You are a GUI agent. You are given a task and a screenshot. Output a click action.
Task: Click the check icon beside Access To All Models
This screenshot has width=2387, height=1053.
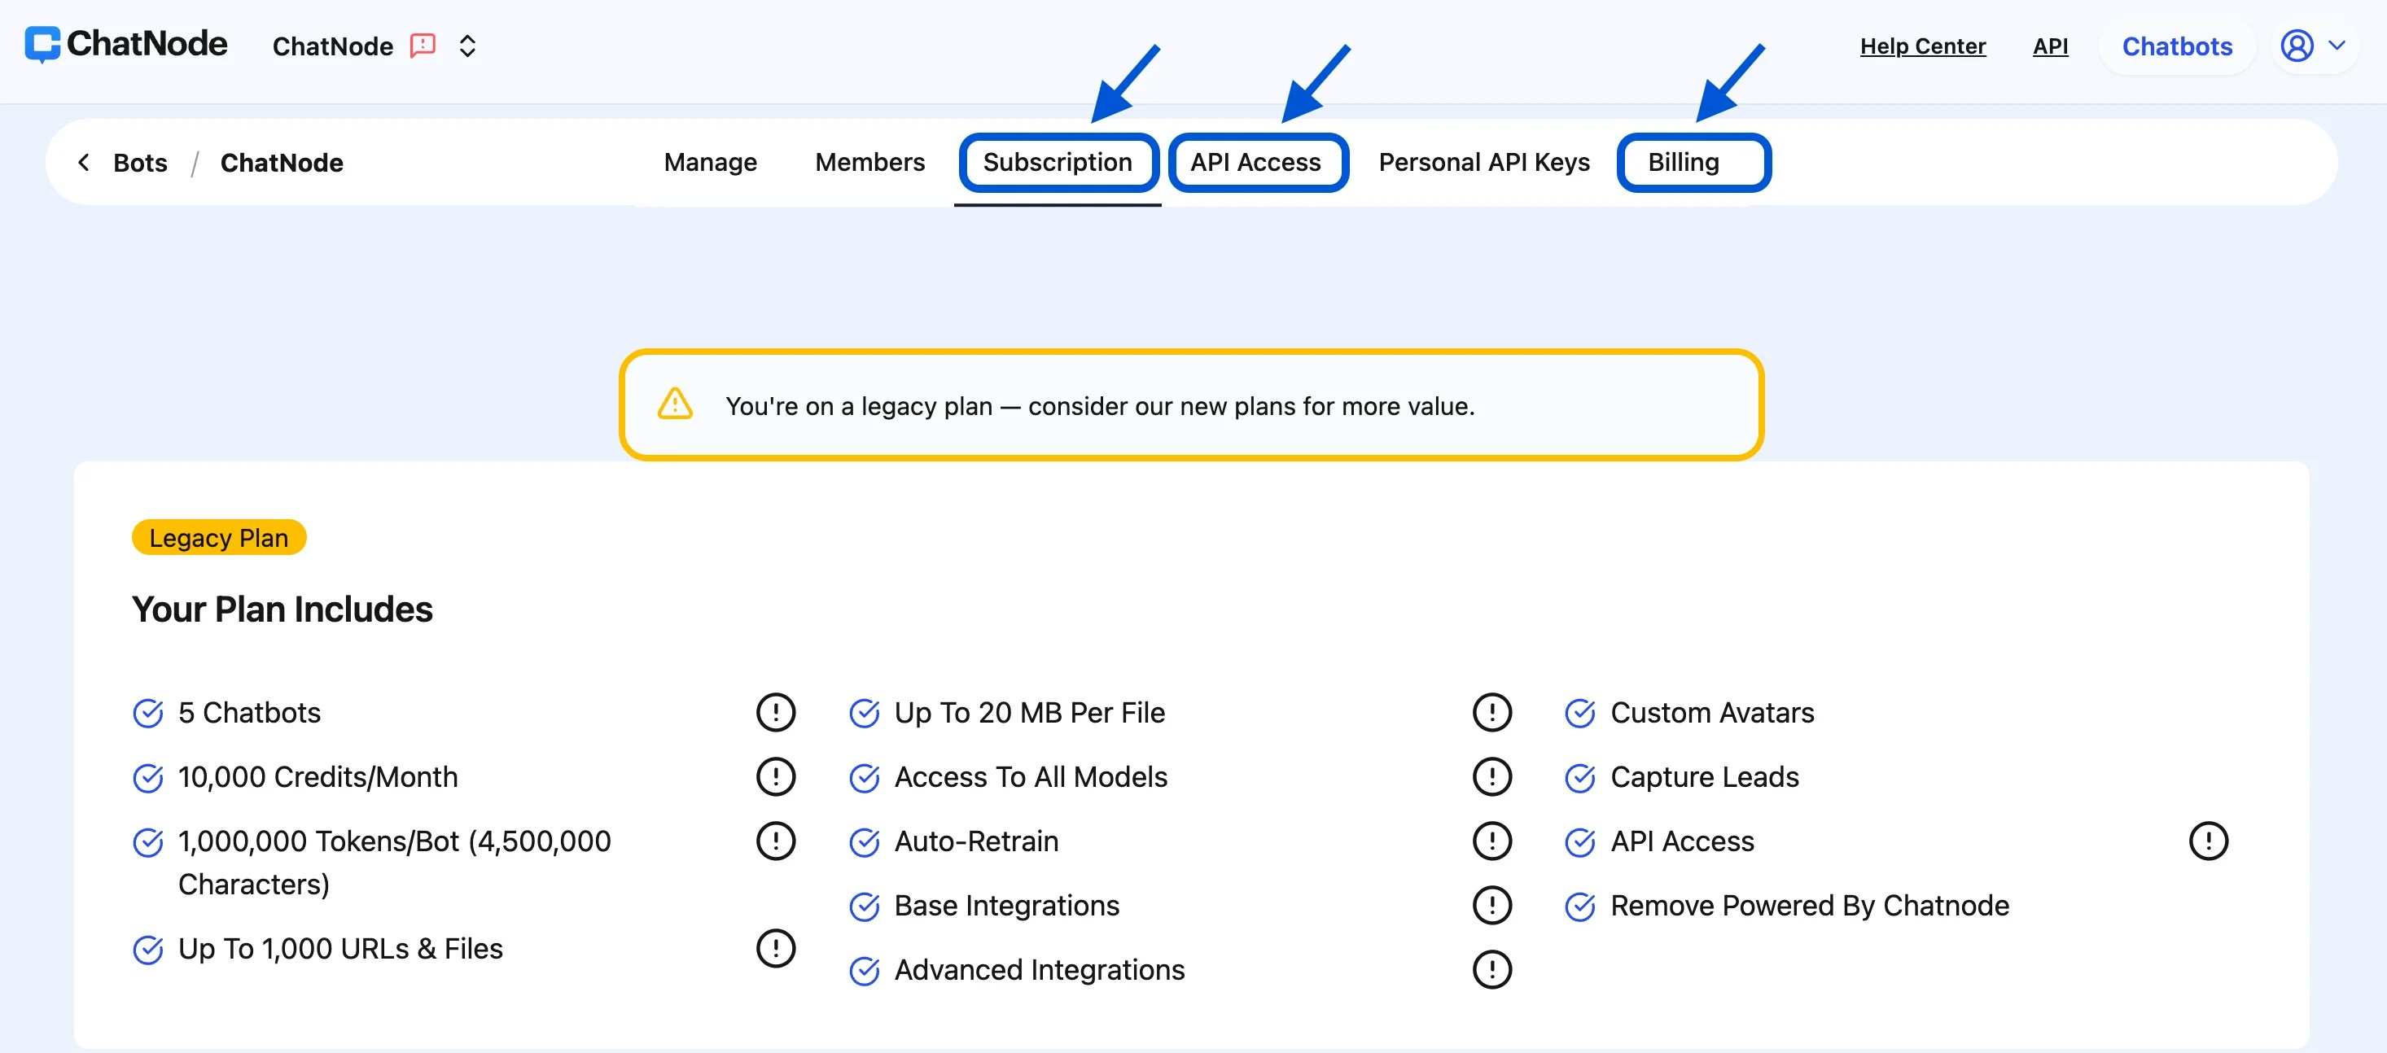(865, 778)
